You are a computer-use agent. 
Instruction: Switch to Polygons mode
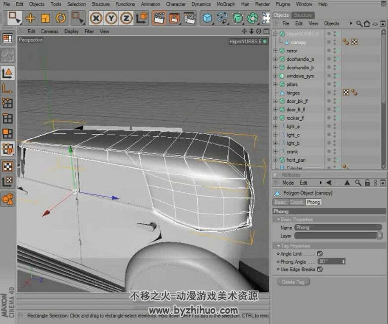tap(7, 133)
